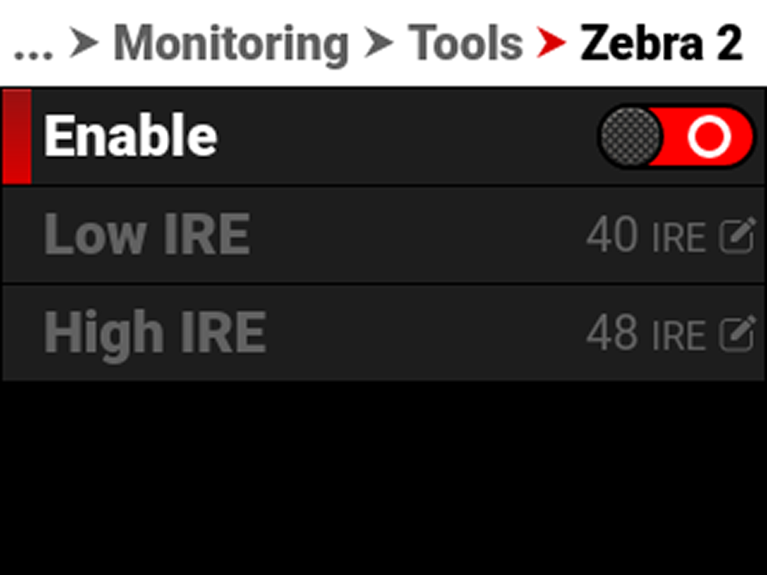The image size is (767, 575).
Task: Click the edit icon for Low IRE
Action: [x=737, y=236]
